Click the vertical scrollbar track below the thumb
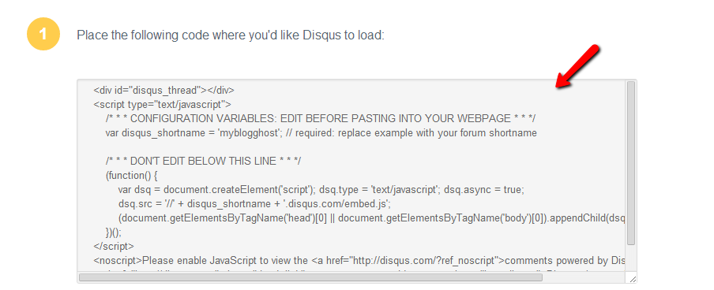The width and height of the screenshot is (714, 290). (x=630, y=258)
